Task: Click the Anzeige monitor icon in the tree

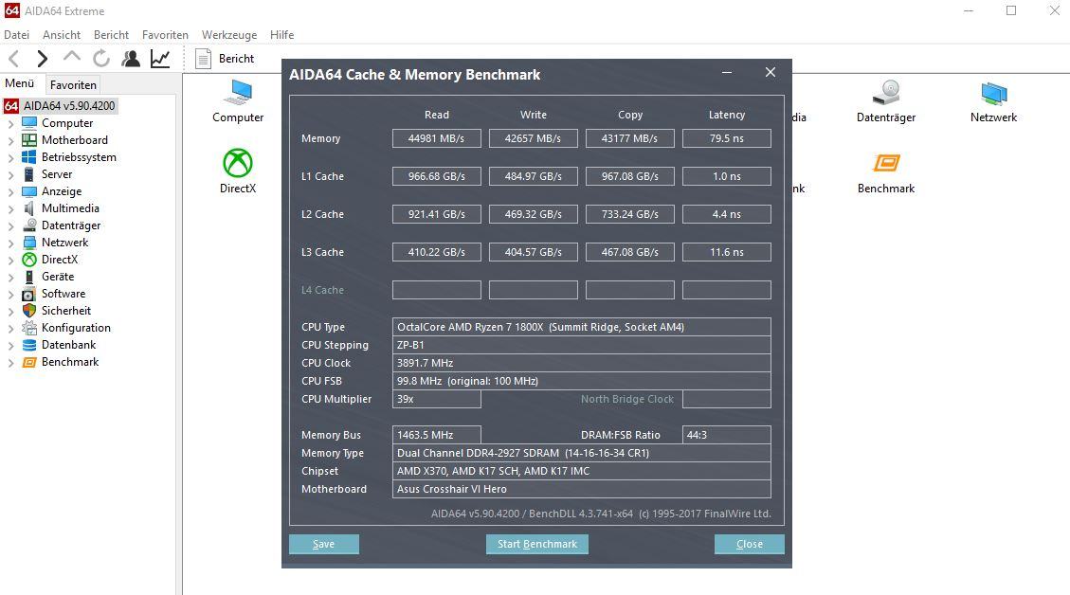Action: point(29,191)
